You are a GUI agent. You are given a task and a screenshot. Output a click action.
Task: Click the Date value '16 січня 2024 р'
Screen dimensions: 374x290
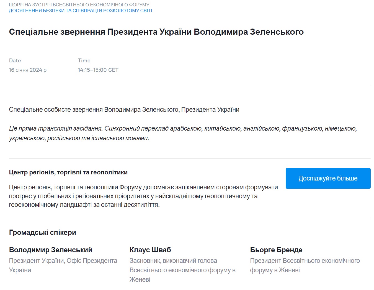click(x=28, y=70)
